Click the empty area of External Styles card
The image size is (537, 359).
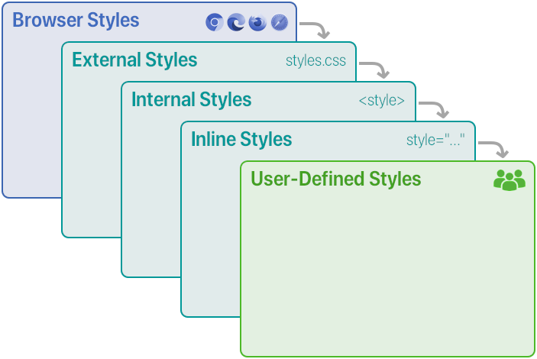click(90, 153)
